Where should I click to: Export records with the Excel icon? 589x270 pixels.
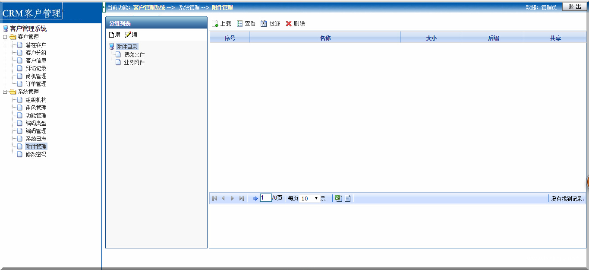(339, 198)
